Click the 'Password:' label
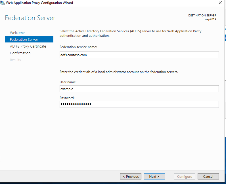Viewport: 226px width, 184px height. point(67,98)
